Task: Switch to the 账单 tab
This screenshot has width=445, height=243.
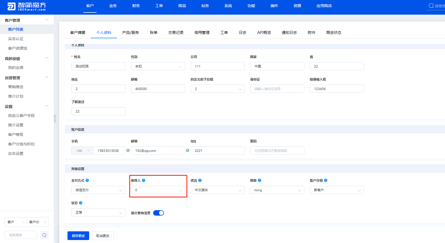Action: [x=154, y=33]
